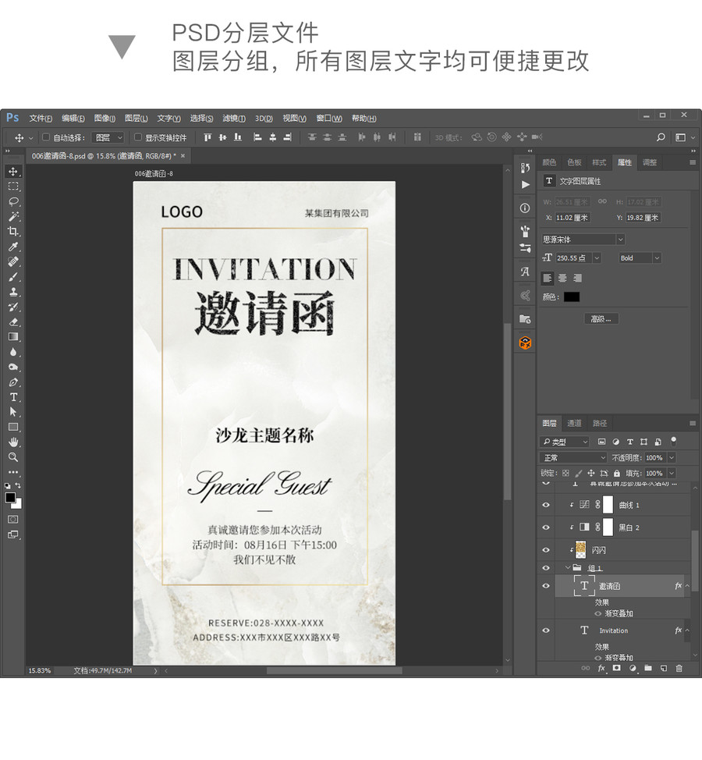
Task: Select the Rectangle shape tool
Action: 13,427
